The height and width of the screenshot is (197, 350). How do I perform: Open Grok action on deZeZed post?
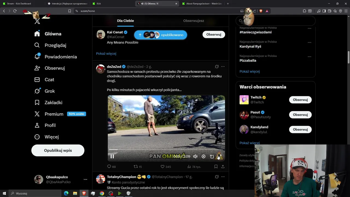click(x=217, y=66)
